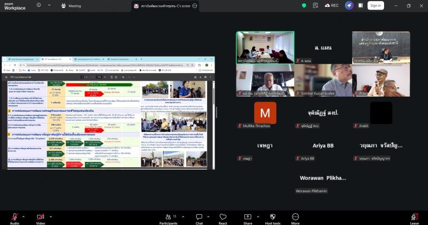428x225 pixels.
Task: Select the active speaker room video tile
Action: 265,48
